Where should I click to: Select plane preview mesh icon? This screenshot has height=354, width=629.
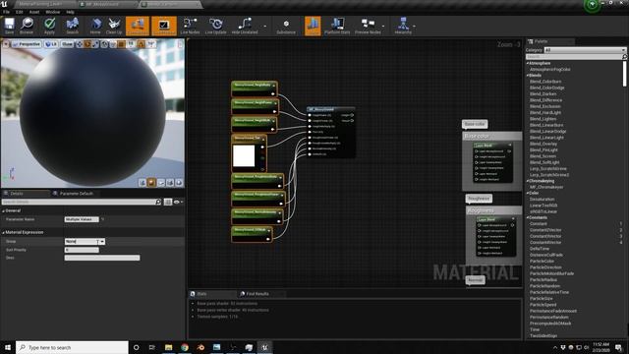coord(161,183)
